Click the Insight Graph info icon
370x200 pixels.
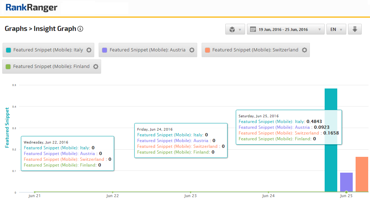pos(81,29)
